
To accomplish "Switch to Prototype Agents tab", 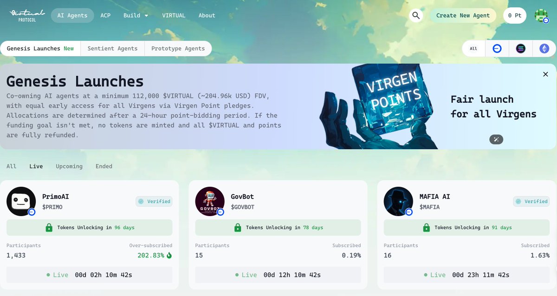I will click(178, 48).
